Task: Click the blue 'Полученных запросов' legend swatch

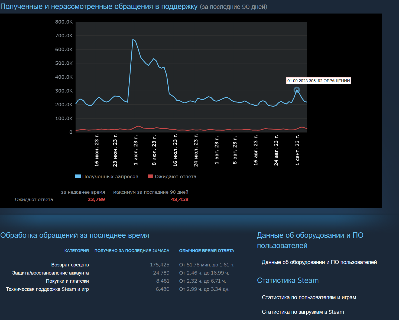Action: [x=78, y=176]
